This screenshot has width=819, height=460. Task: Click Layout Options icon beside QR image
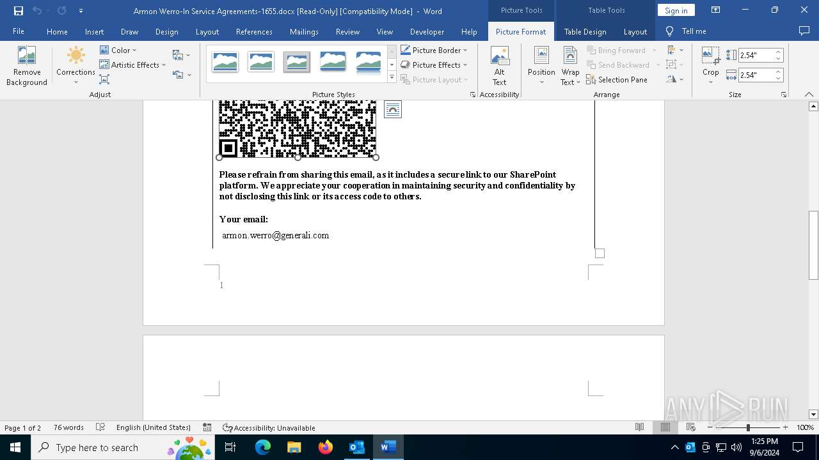(x=393, y=109)
